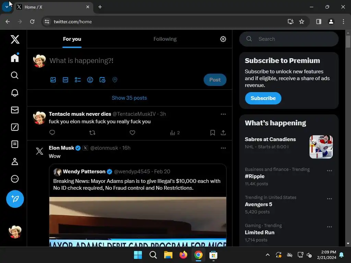The image size is (351, 263).
Task: Open more options on TentacleMuskIV post
Action: pos(223,114)
